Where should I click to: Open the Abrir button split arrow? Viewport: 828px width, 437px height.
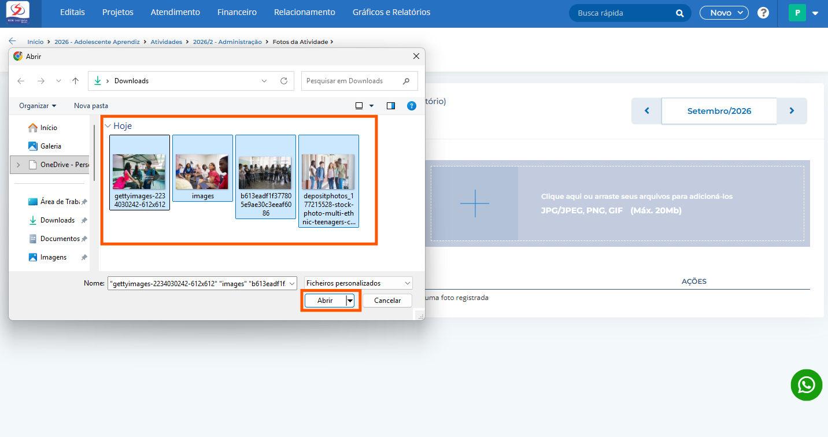(x=350, y=301)
